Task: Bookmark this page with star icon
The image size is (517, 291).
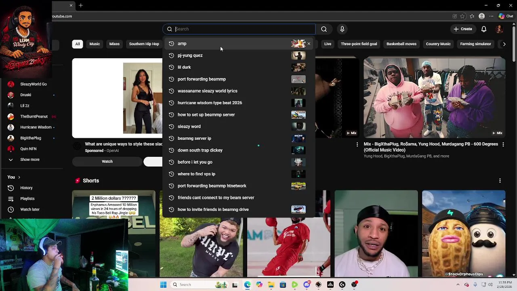Action: [x=462, y=16]
